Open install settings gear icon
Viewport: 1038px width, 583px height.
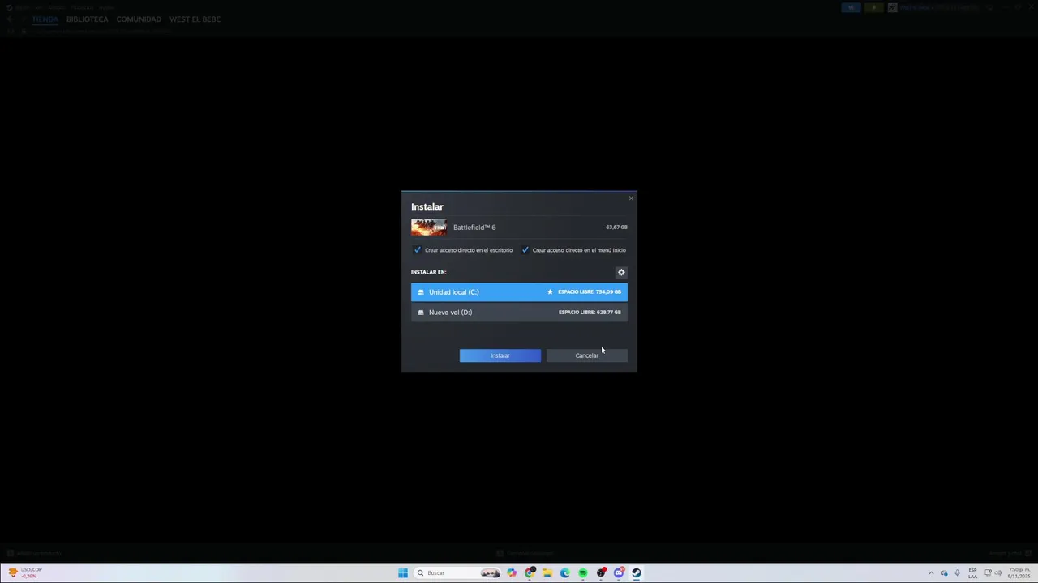click(621, 272)
